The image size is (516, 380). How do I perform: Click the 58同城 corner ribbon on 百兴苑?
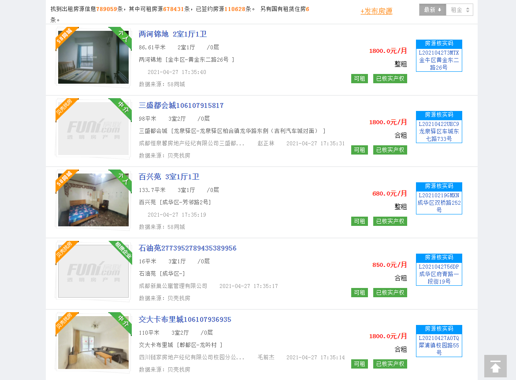click(65, 179)
